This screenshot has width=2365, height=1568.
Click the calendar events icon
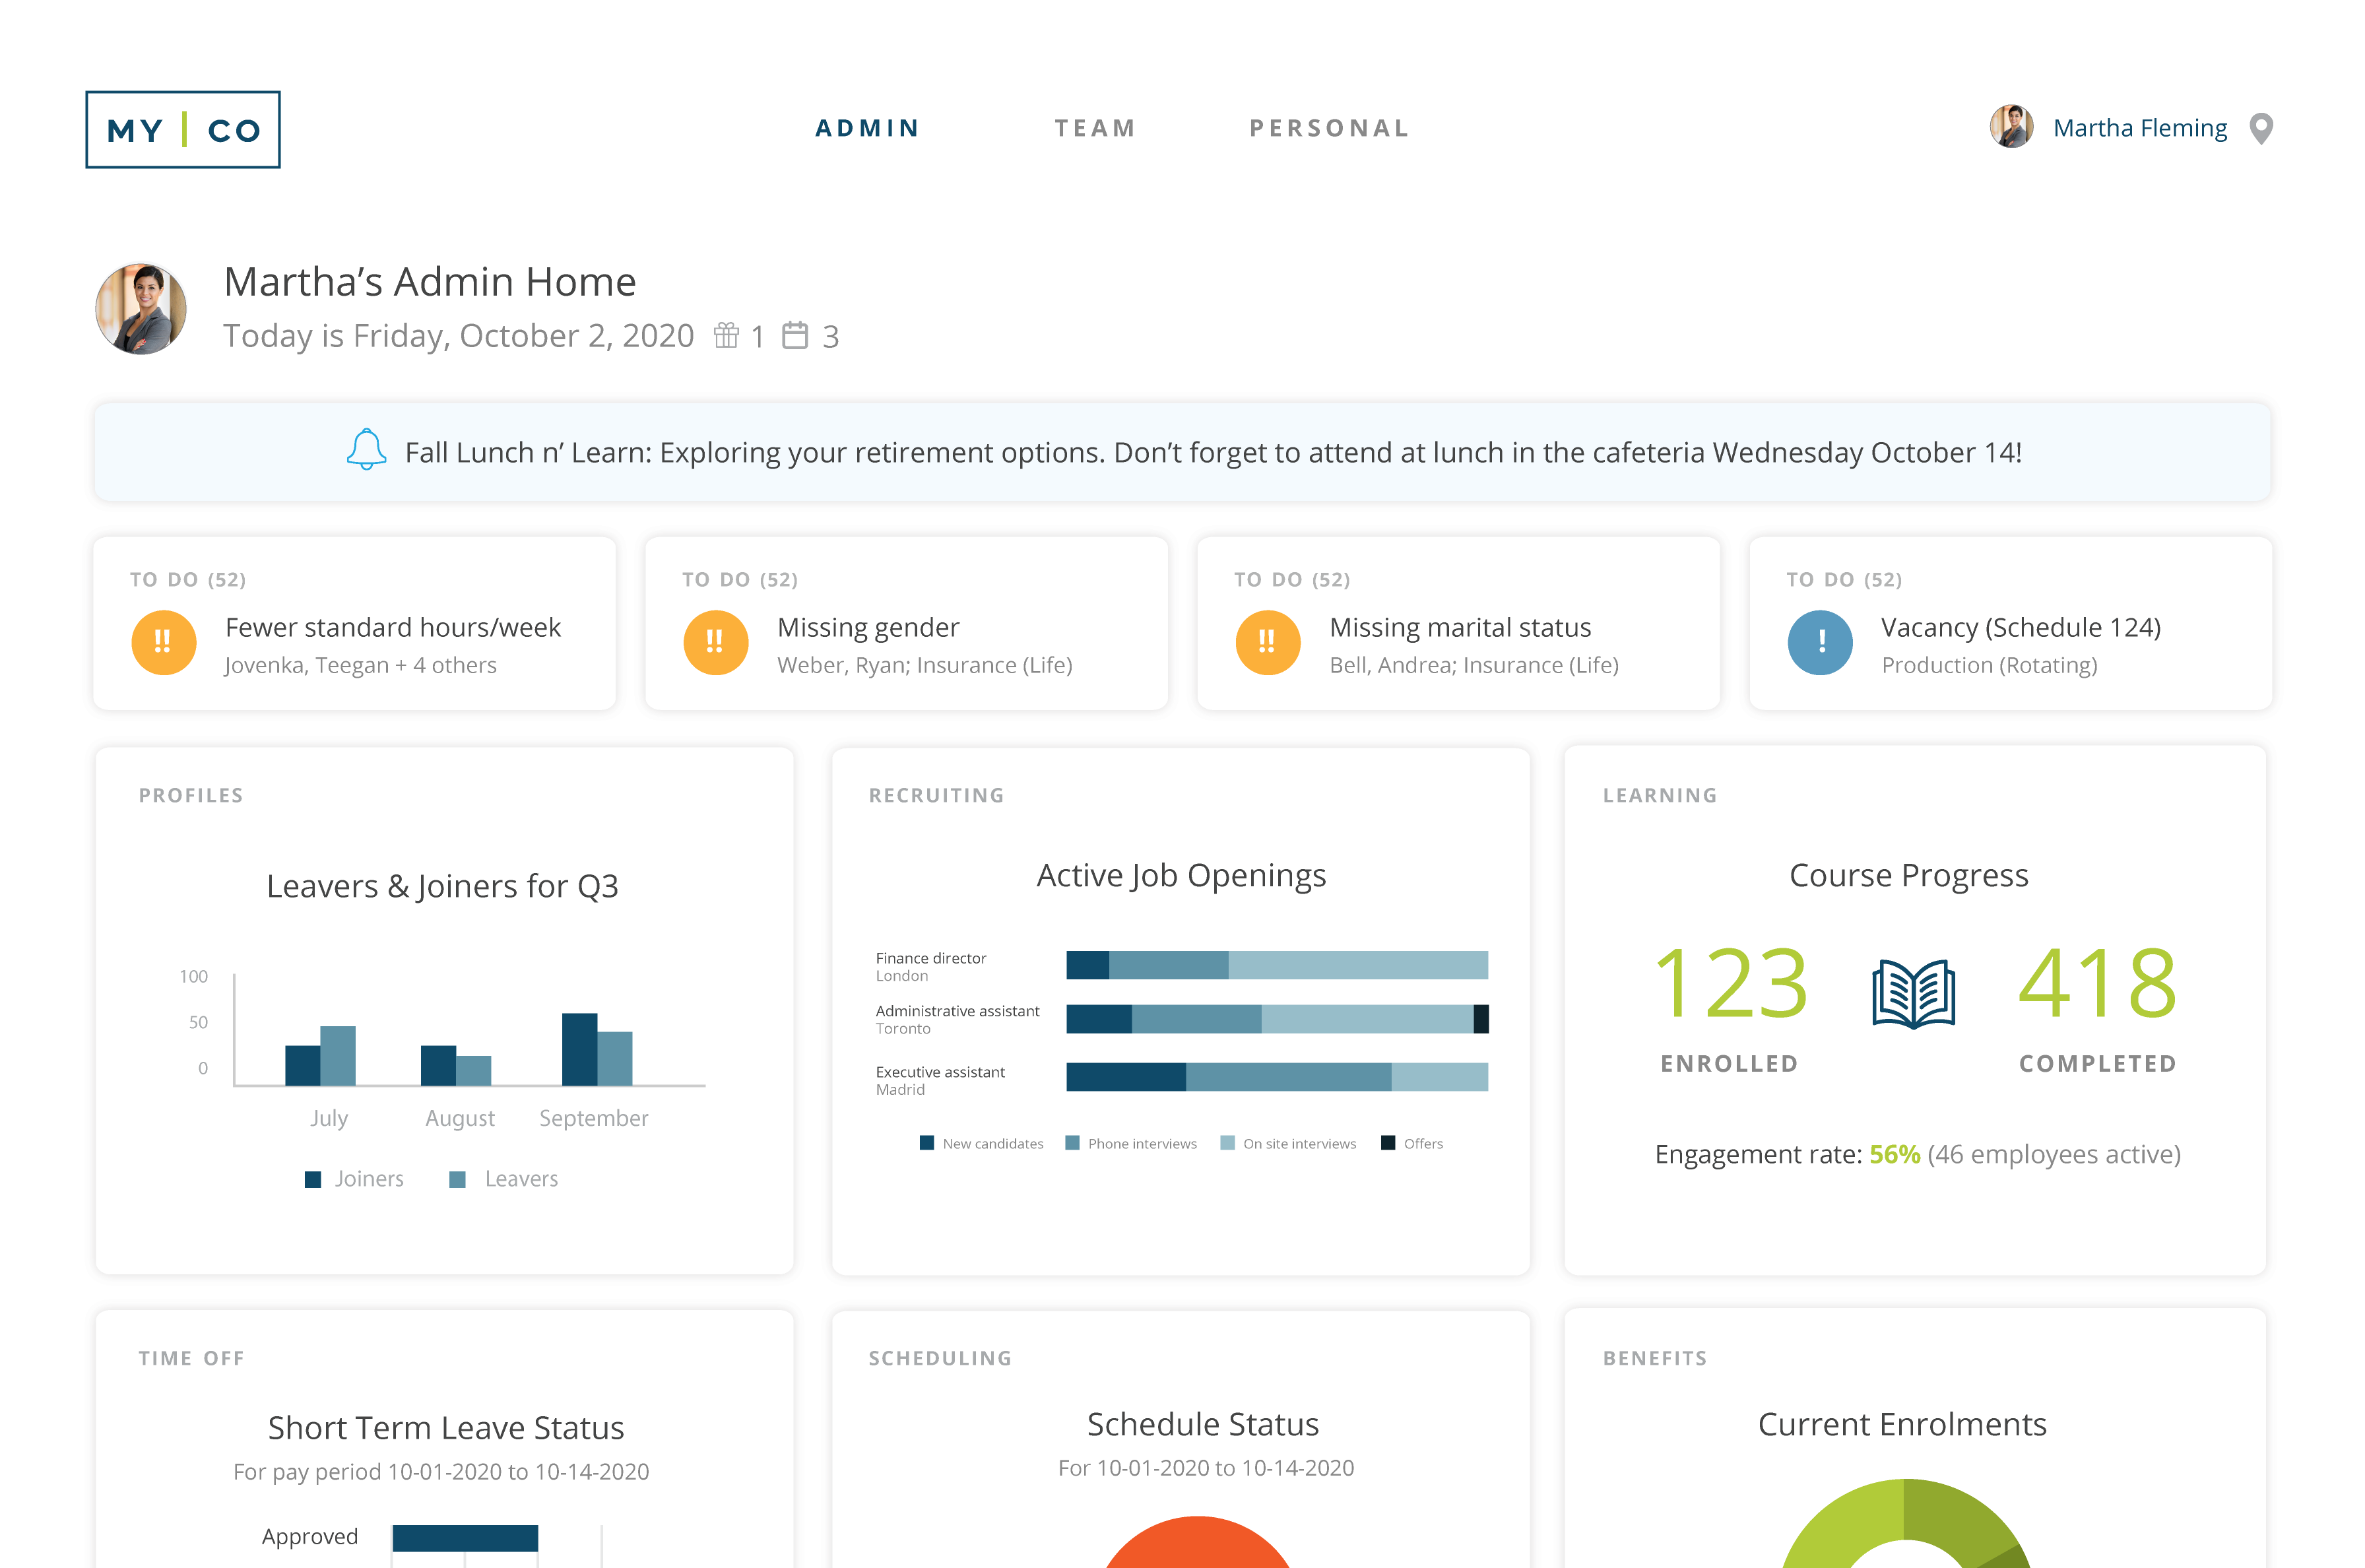pos(794,335)
